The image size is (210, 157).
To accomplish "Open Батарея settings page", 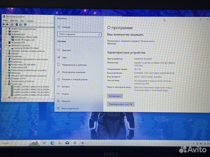I will pos(64,87).
